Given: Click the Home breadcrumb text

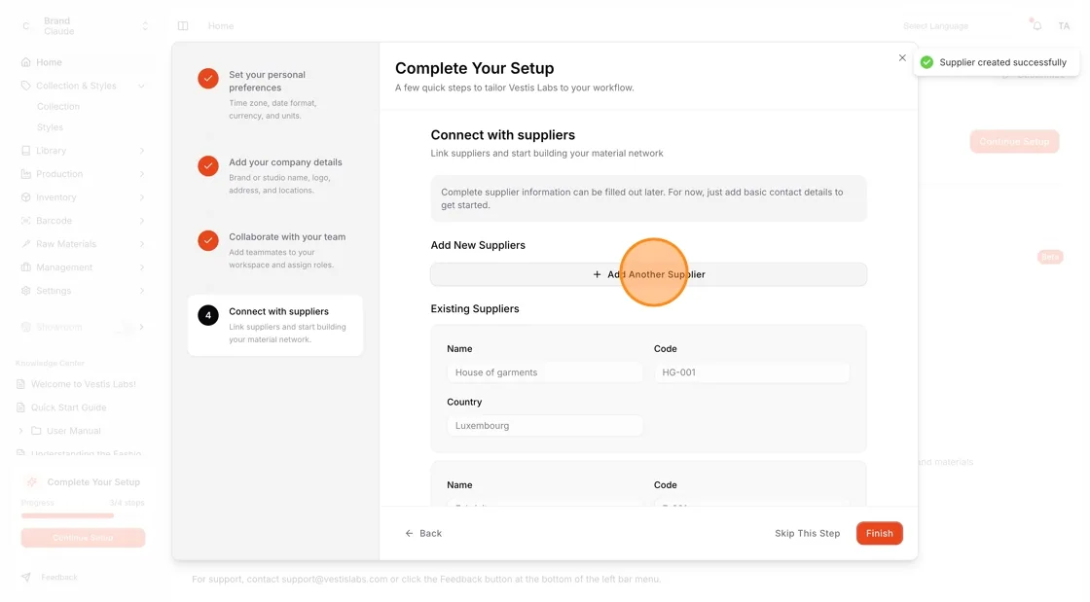Looking at the screenshot, I should 220,25.
